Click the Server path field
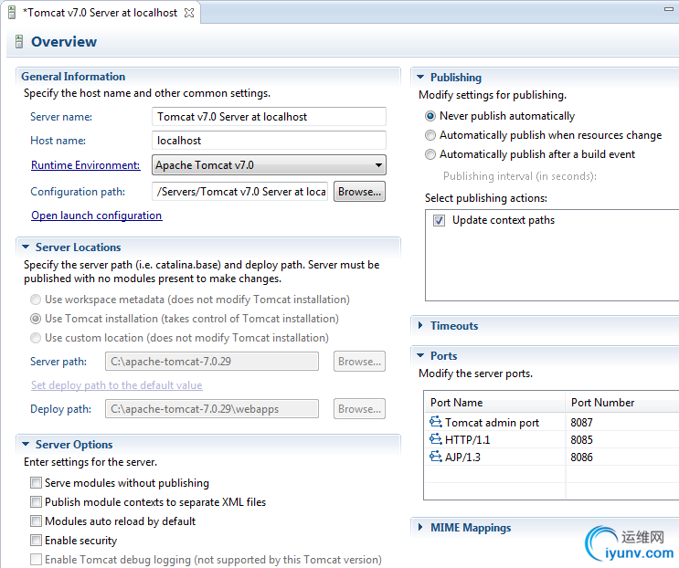This screenshot has width=679, height=568. click(x=212, y=362)
